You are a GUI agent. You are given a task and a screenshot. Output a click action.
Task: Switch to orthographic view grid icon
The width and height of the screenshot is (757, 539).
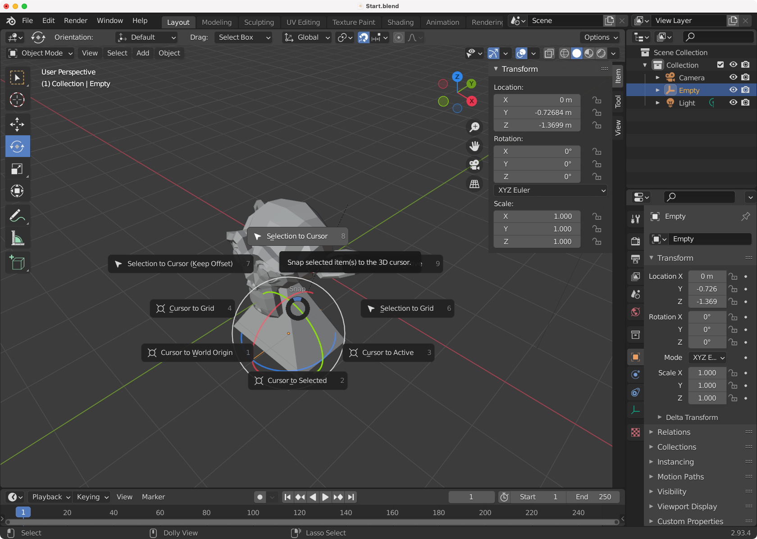pyautogui.click(x=474, y=184)
